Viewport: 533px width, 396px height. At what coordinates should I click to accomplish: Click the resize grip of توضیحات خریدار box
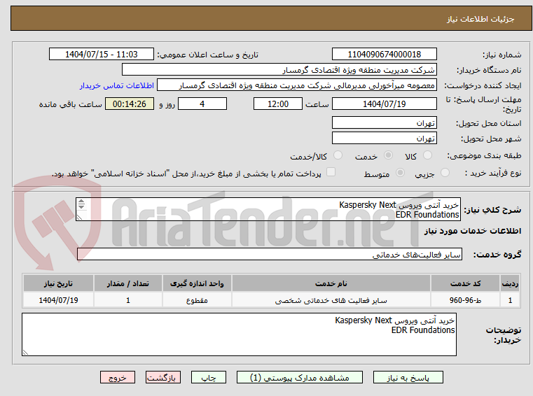click(x=25, y=352)
